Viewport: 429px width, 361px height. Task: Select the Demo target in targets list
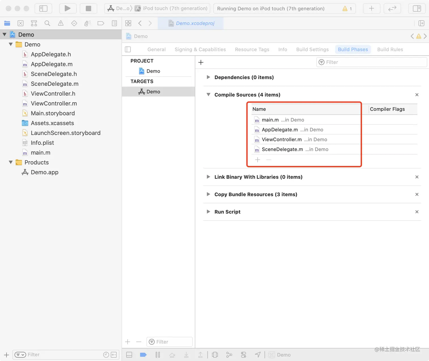(158, 92)
